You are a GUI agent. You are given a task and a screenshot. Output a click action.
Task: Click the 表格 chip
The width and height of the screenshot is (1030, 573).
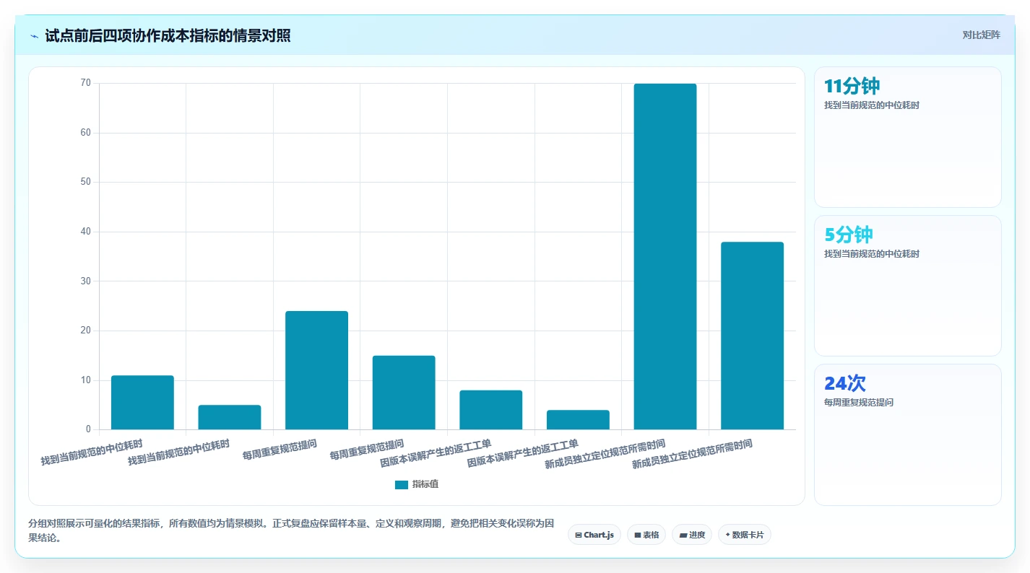point(646,535)
